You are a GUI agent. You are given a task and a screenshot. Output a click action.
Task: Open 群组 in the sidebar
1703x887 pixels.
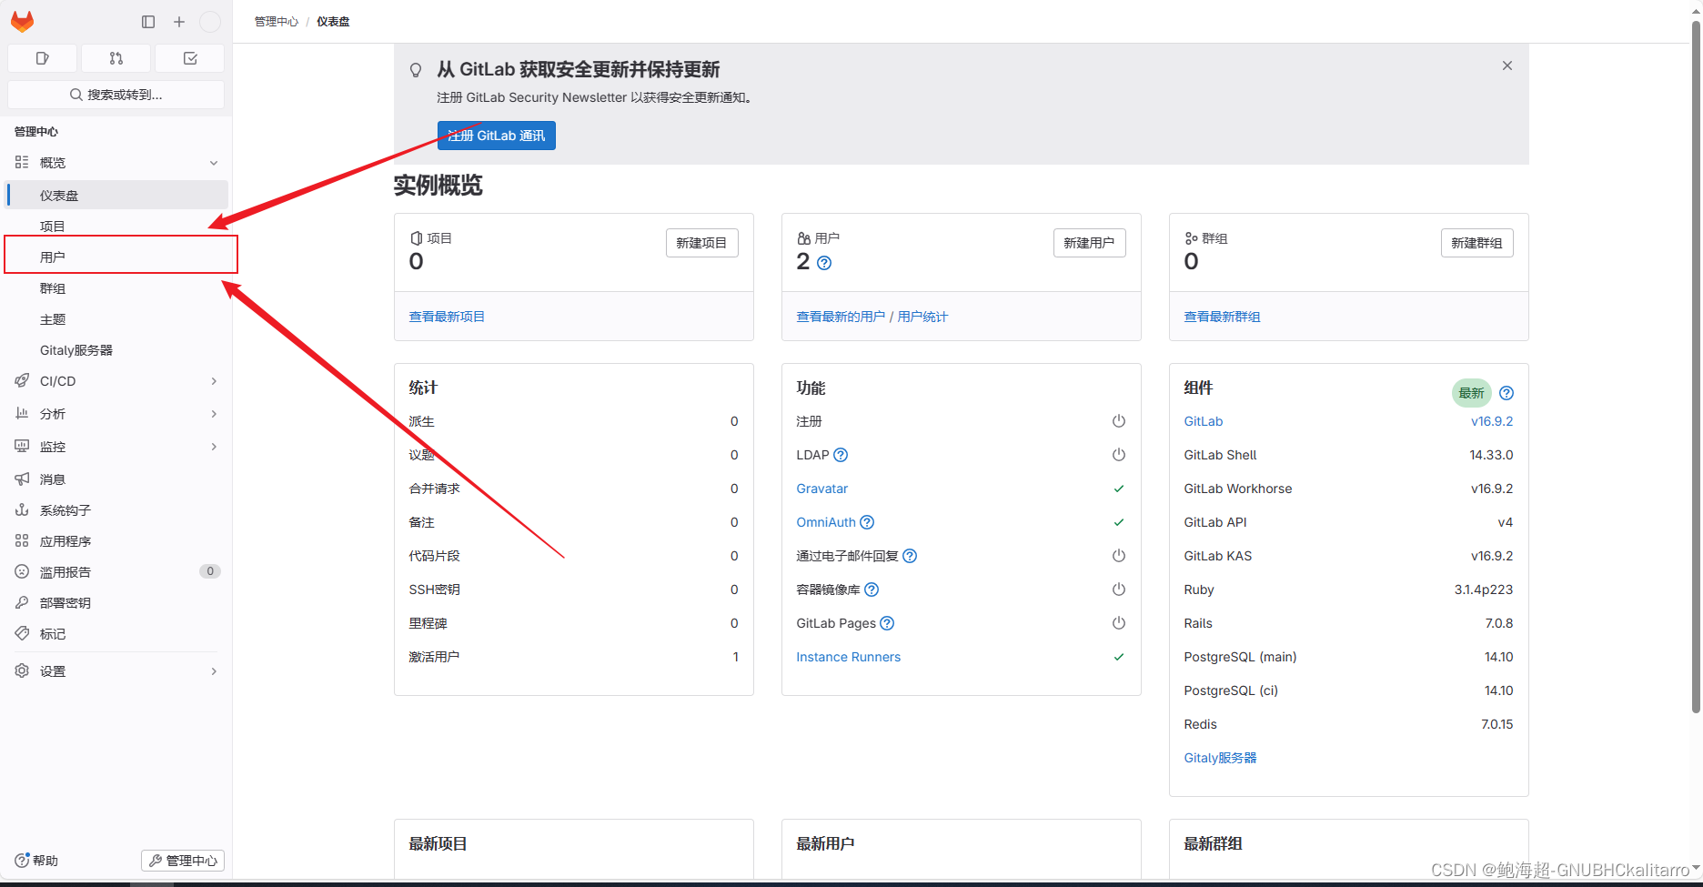click(116, 287)
